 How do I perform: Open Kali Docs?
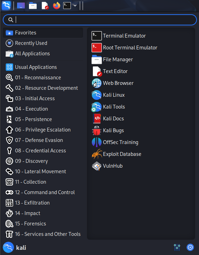coord(108,119)
